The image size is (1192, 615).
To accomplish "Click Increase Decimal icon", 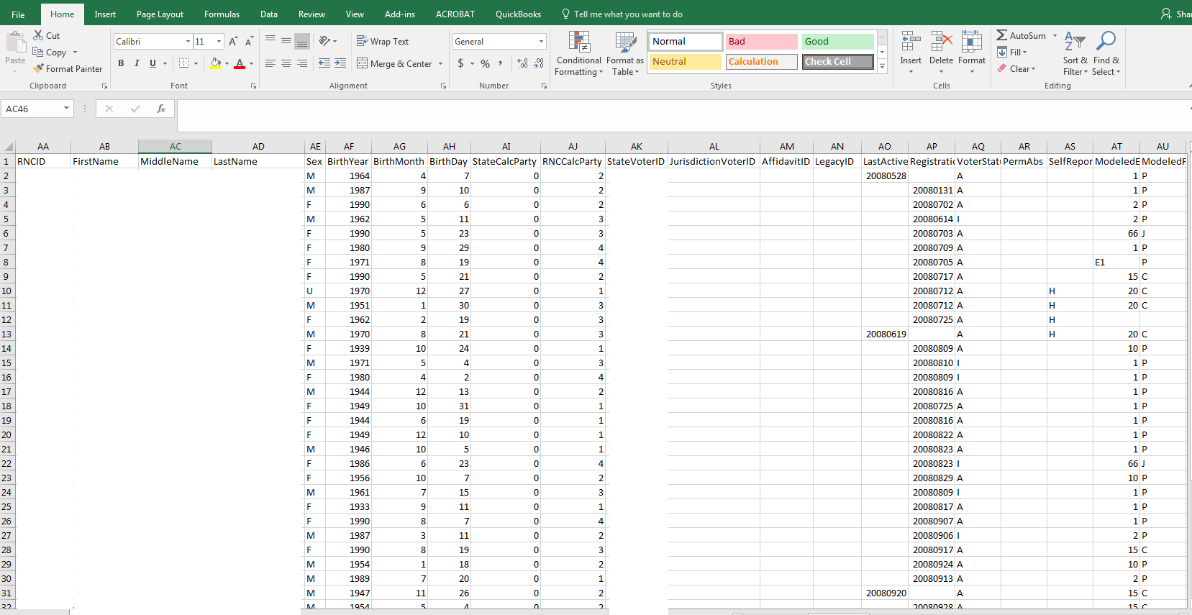I will pyautogui.click(x=522, y=63).
